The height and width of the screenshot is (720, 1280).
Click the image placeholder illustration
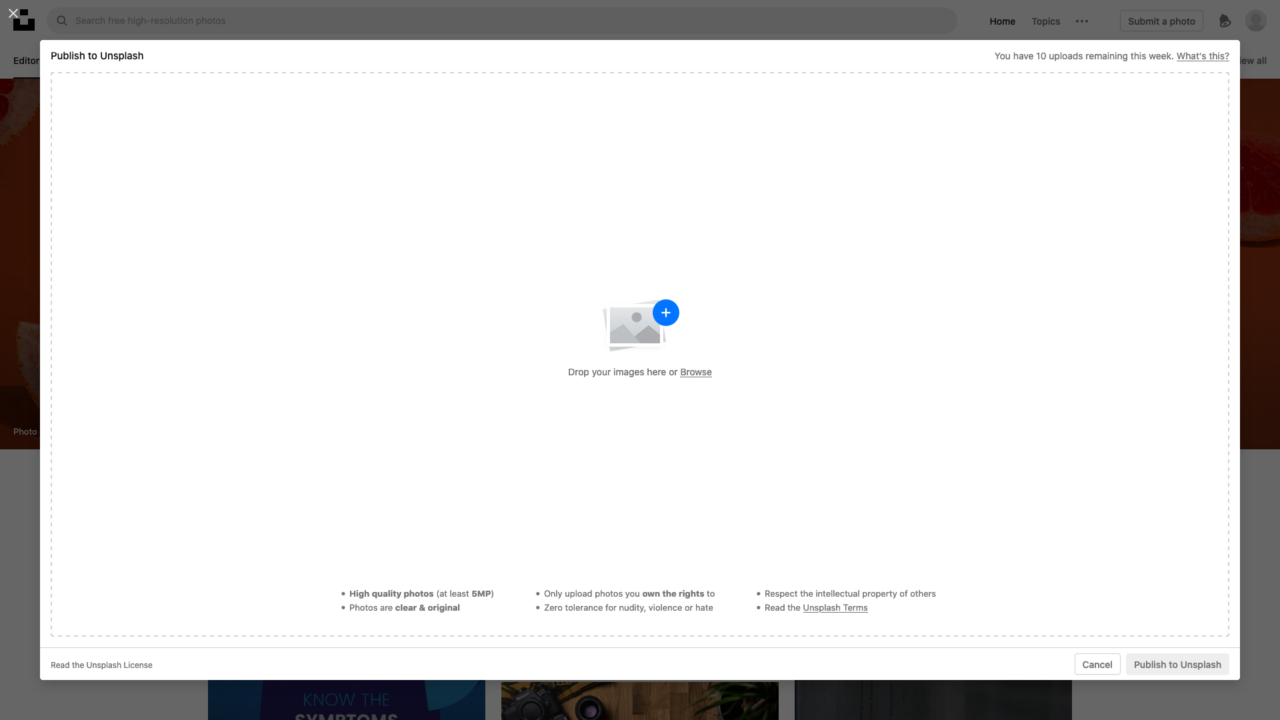pyautogui.click(x=633, y=327)
